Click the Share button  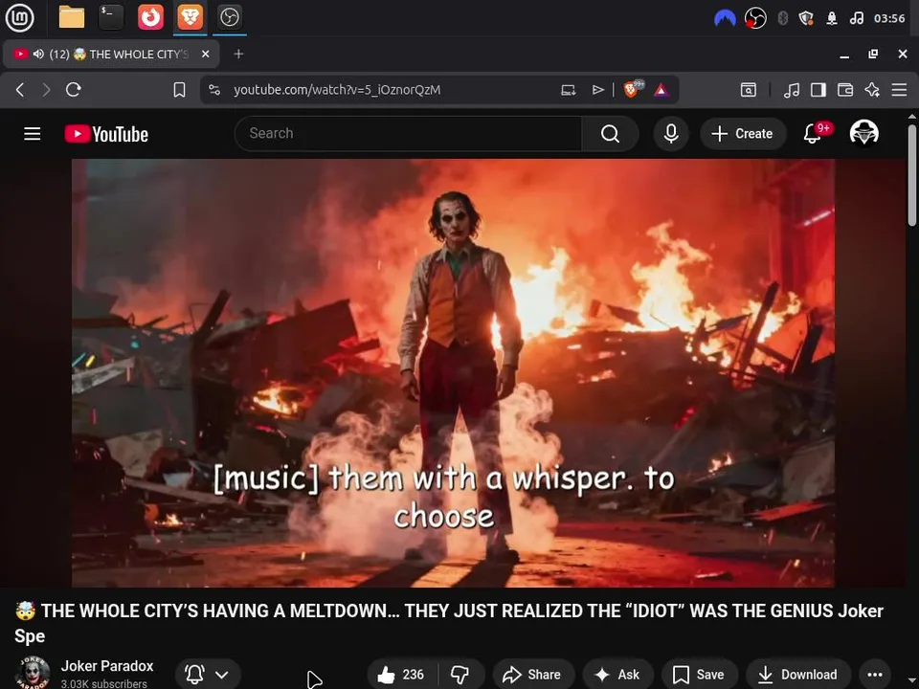point(532,675)
